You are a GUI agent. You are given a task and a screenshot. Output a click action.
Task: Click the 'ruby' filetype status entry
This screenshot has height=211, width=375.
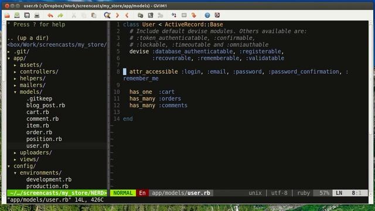click(304, 193)
